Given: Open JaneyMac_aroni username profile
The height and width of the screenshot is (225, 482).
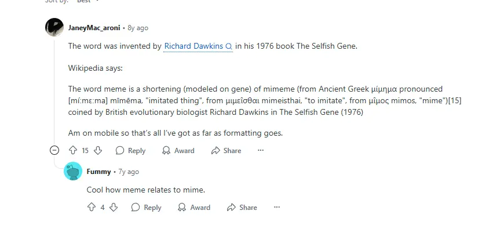Looking at the screenshot, I should 94,28.
